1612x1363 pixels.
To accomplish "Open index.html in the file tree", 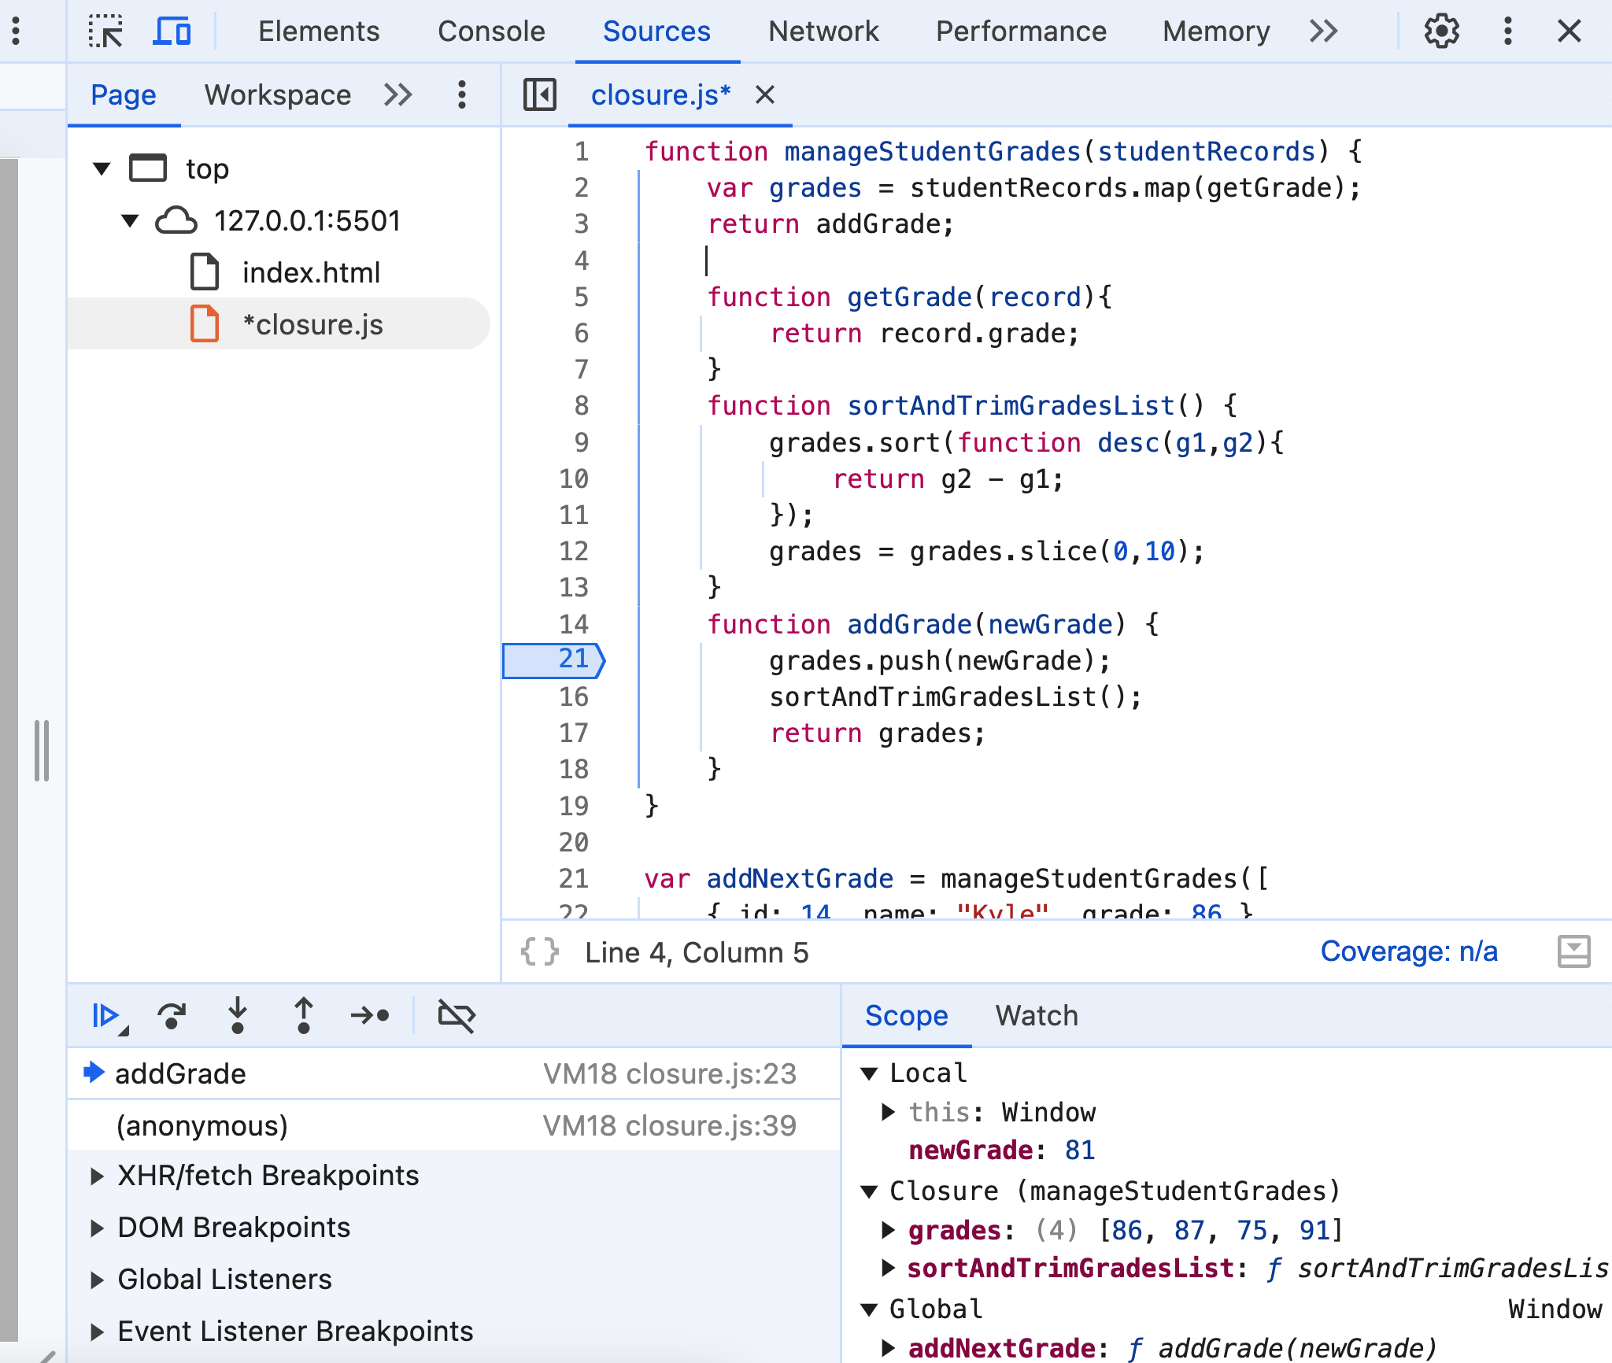I will [x=310, y=273].
